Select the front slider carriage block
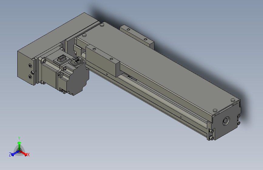The height and width of the screenshot is (170, 263). (x=103, y=60)
